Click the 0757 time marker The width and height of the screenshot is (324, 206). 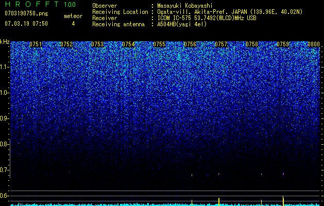[221, 44]
